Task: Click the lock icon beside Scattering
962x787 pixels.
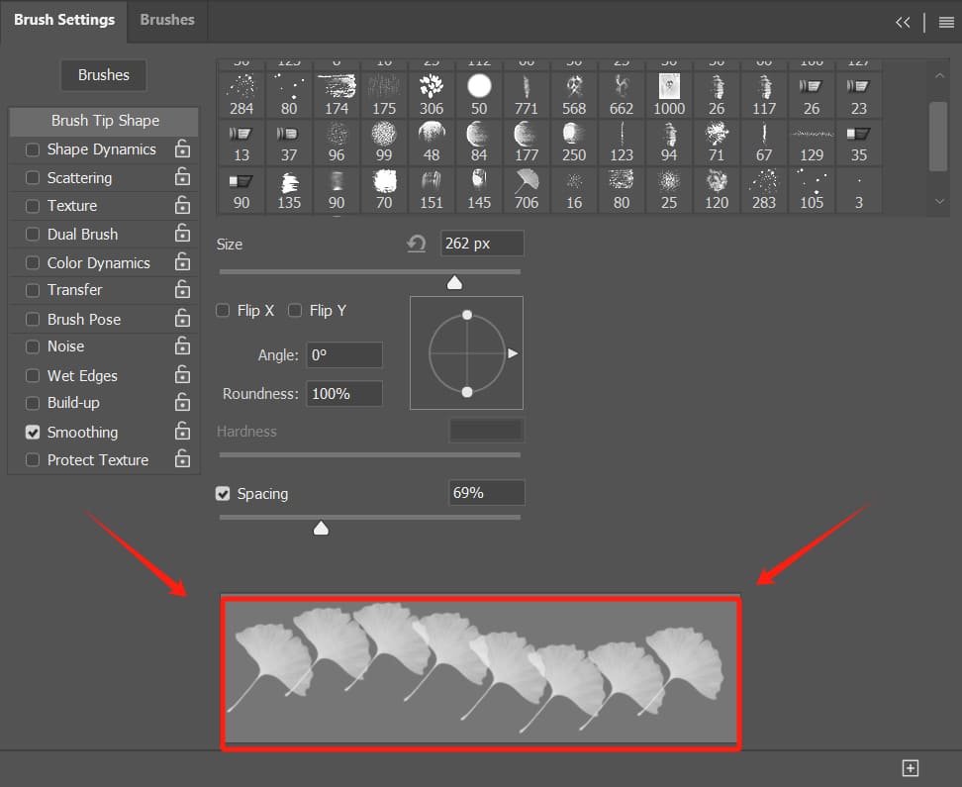Action: click(182, 177)
